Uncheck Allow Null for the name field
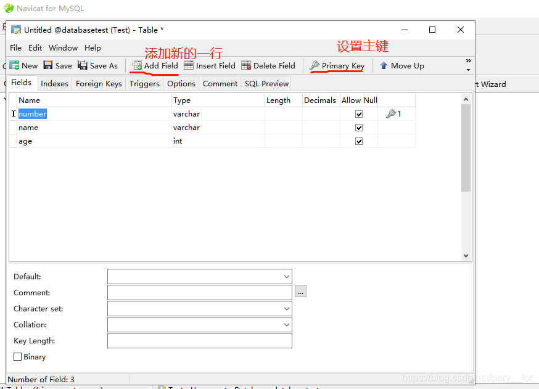 pos(359,128)
